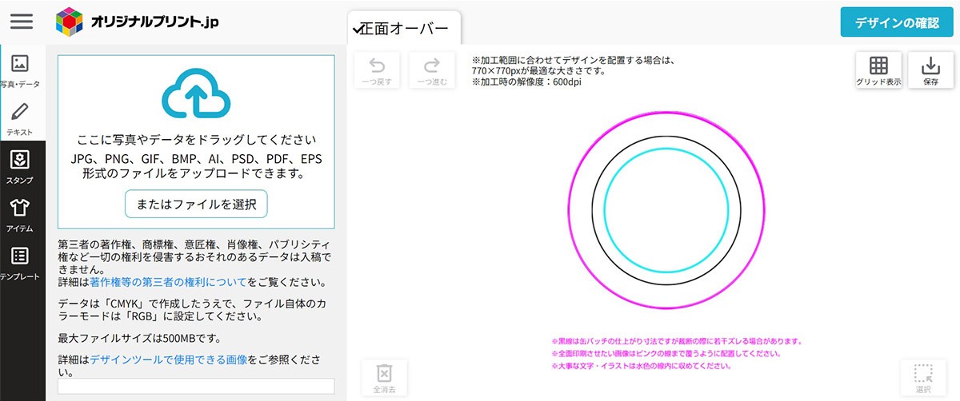Toggle グリッド表示 grid display
The width and height of the screenshot is (960, 401).
tap(878, 70)
